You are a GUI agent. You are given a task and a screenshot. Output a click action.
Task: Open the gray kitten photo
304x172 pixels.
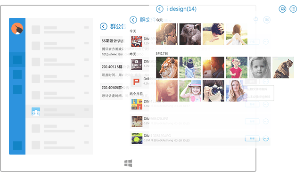tap(190, 34)
